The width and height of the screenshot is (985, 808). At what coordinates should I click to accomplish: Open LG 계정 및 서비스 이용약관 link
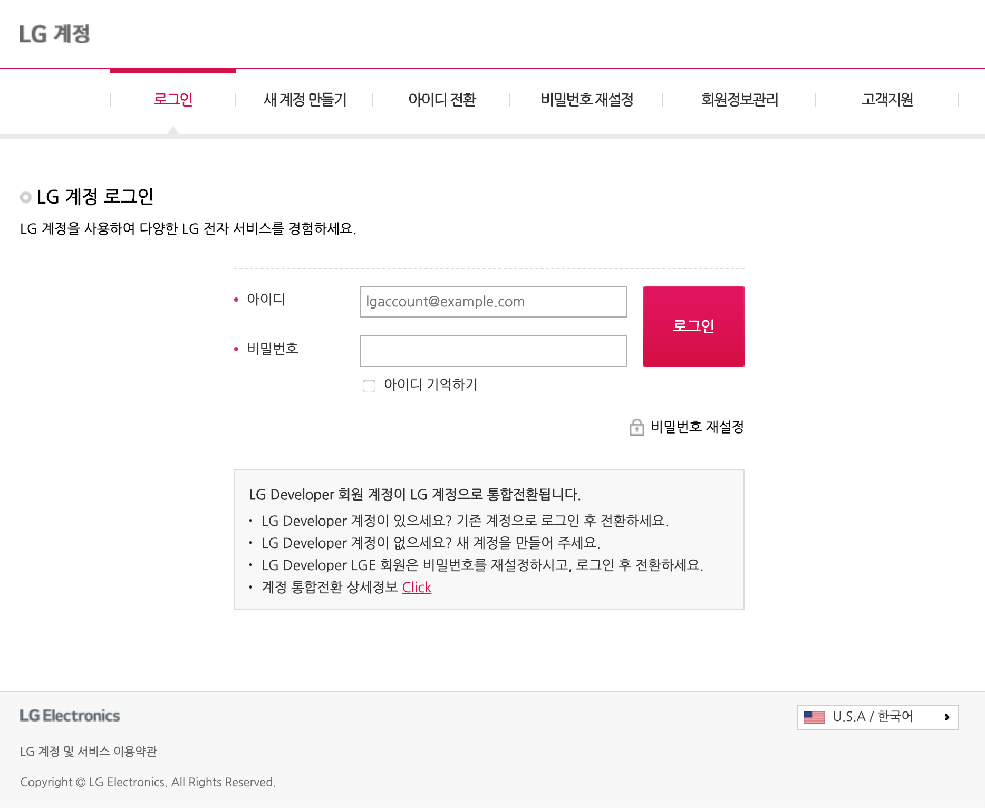89,751
